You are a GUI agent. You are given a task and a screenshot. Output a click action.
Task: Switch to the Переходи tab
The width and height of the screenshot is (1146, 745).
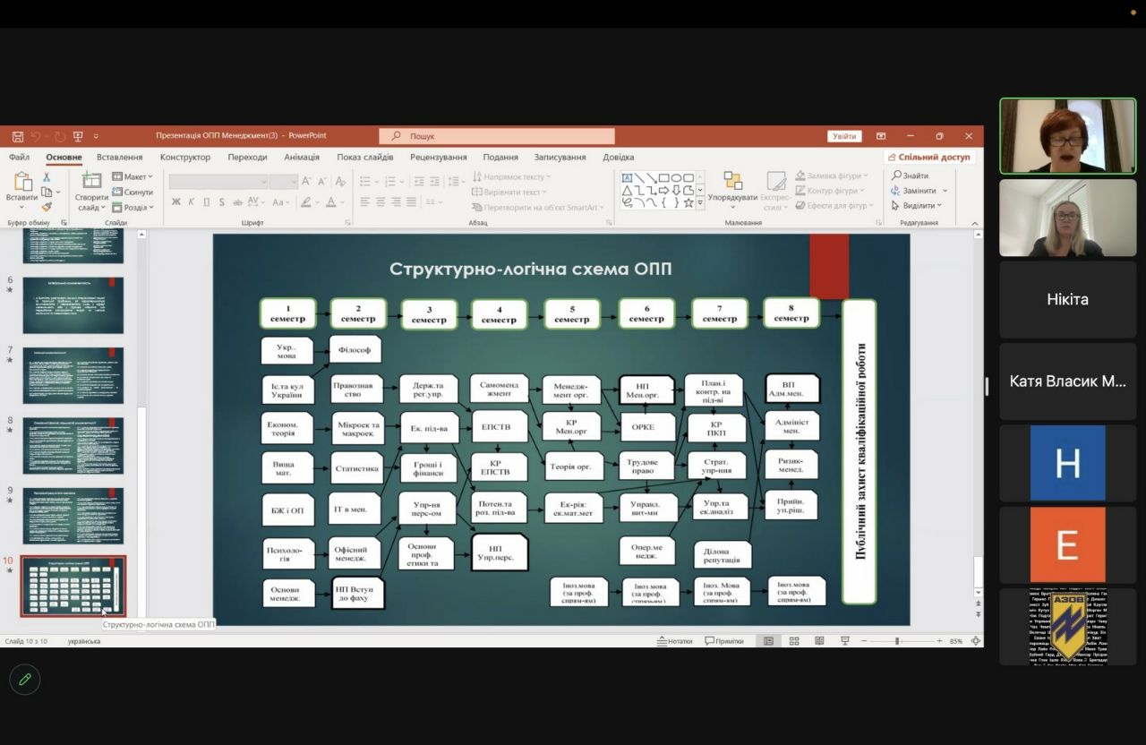click(x=247, y=158)
